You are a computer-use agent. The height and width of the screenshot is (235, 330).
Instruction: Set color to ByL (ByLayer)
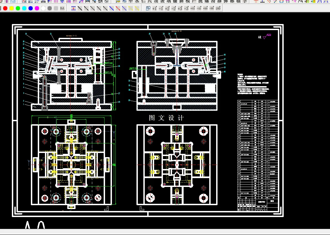(62, 8)
